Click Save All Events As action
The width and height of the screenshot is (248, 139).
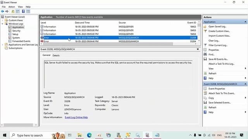click(x=218, y=59)
